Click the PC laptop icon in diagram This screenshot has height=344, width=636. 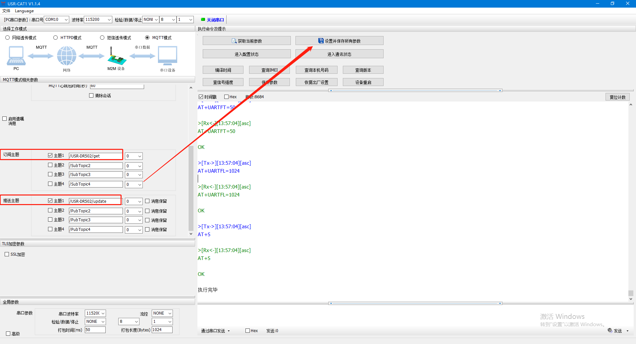16,56
